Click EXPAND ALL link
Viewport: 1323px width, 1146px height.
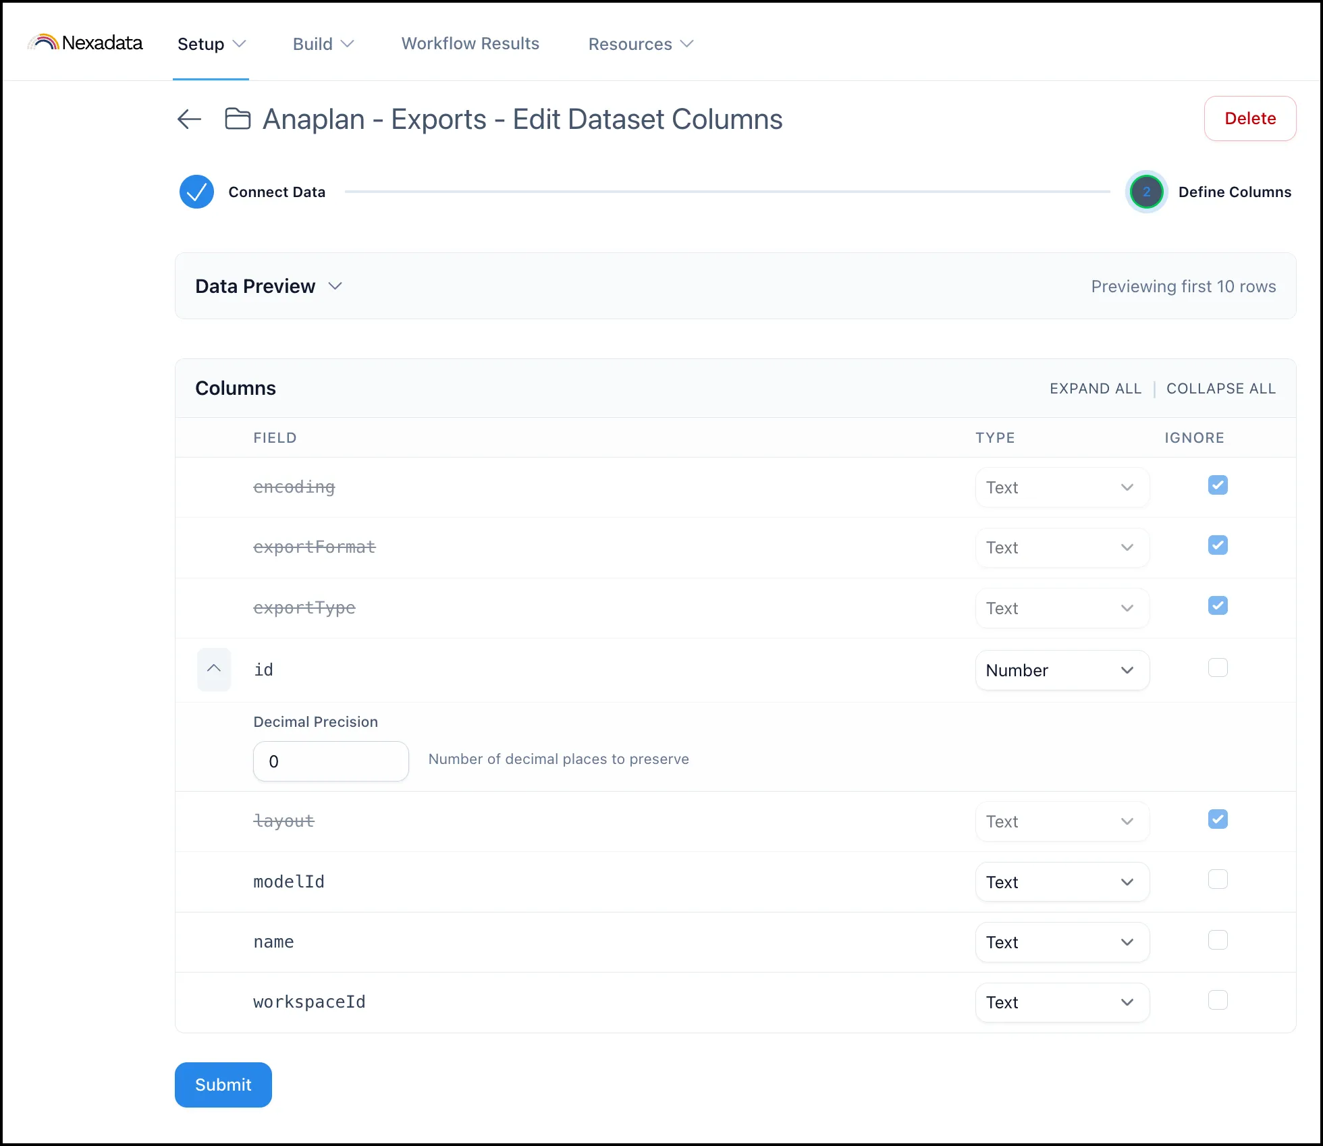[x=1096, y=389]
